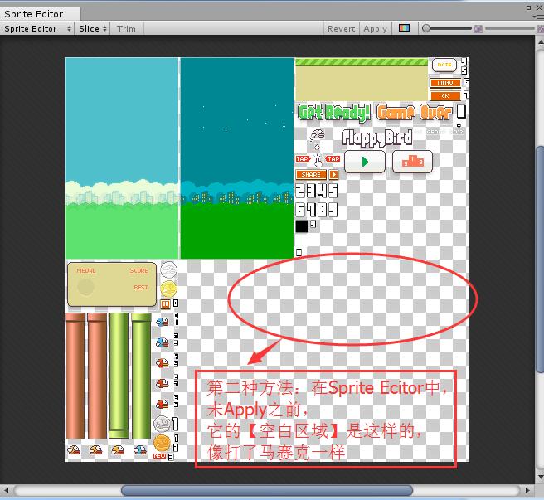Select the white medal above gold medal
This screenshot has width=544, height=500.
(168, 270)
